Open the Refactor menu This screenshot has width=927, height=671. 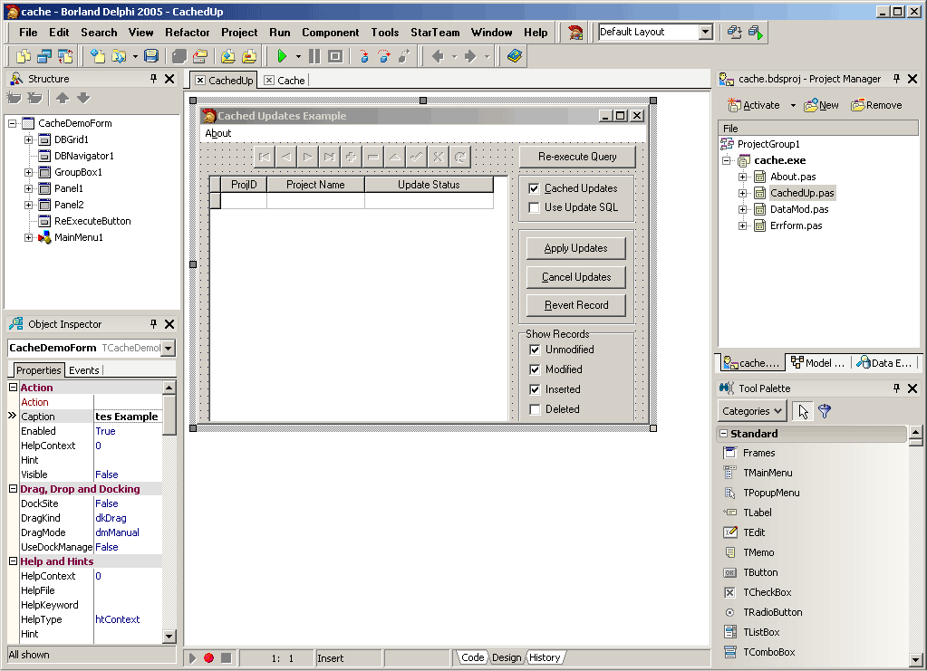(x=187, y=33)
